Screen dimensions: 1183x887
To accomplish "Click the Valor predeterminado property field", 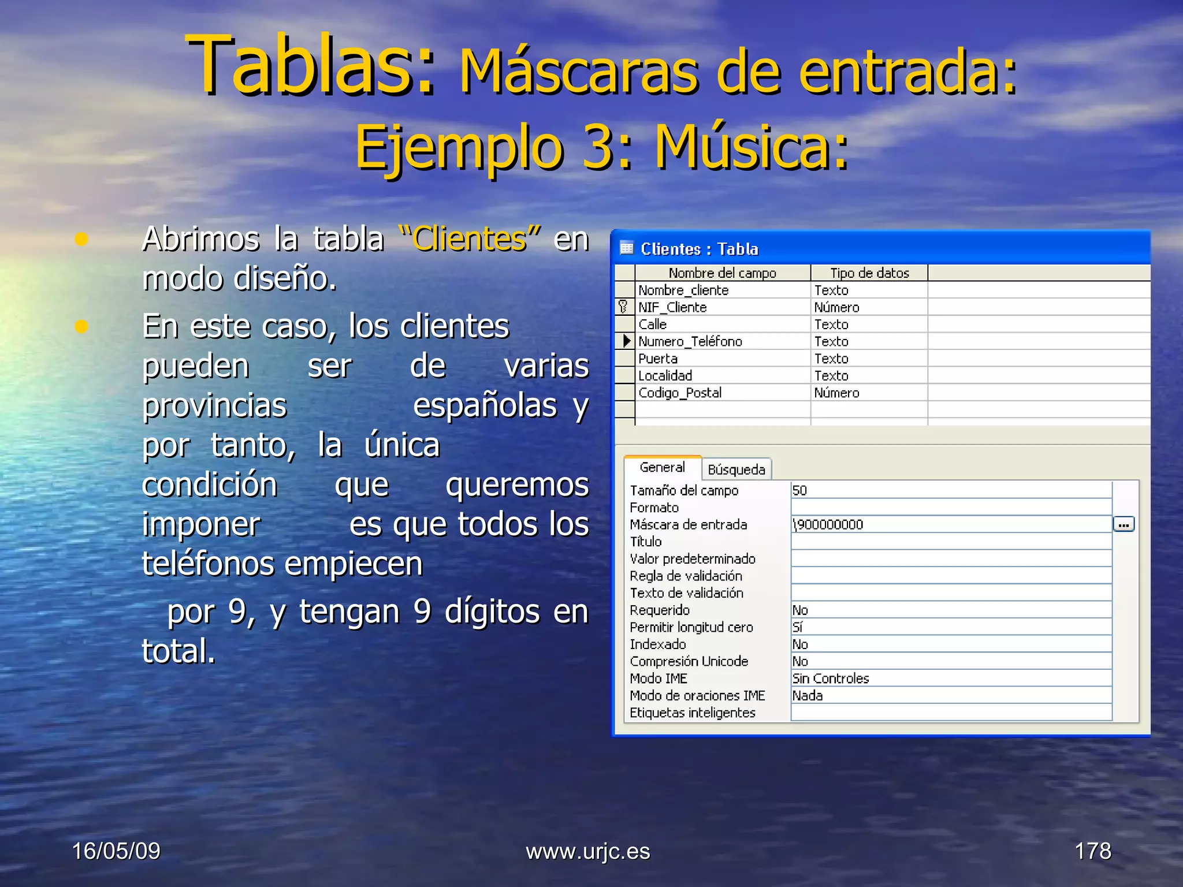I will click(951, 558).
